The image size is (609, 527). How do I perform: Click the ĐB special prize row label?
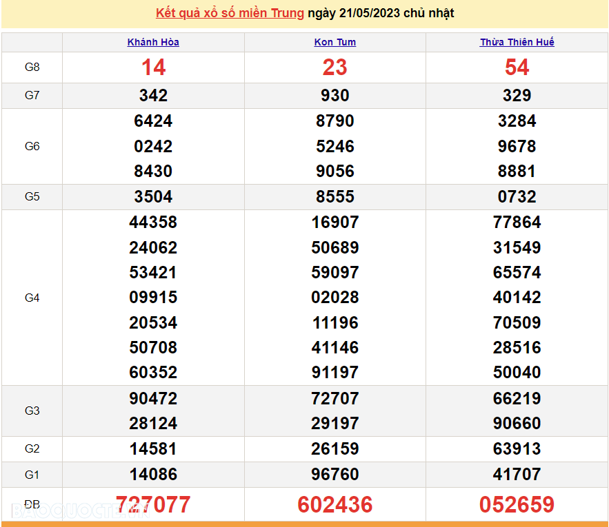tap(32, 504)
